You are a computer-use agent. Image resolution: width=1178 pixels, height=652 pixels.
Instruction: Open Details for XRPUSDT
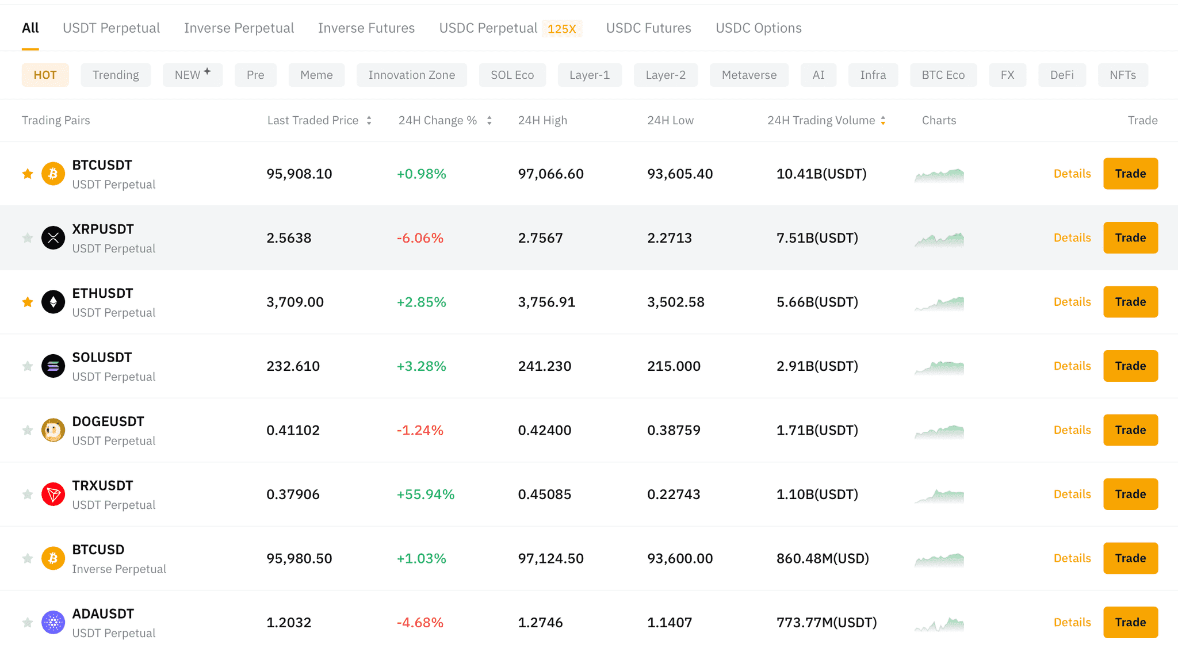click(x=1071, y=237)
